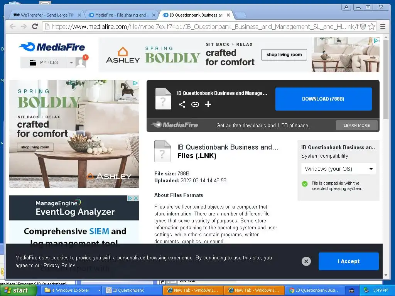
Task: Click the sofa image in top banner ad
Action: (x=345, y=55)
